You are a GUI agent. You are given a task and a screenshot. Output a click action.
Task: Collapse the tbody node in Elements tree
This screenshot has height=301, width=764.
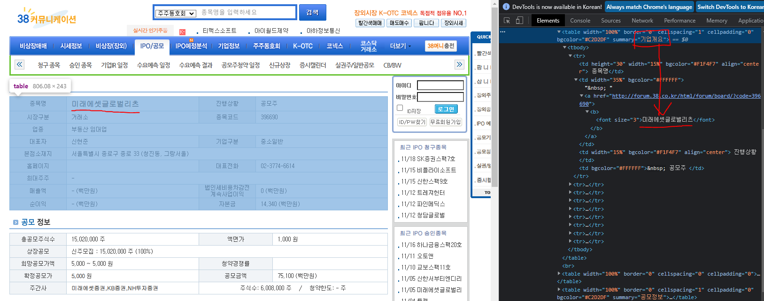pyautogui.click(x=564, y=48)
